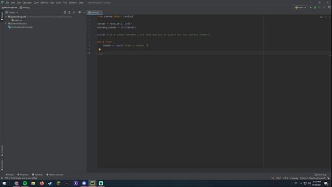332x187 pixels.
Task: Click the 4 spaces indent indicator
Action: [x=294, y=178]
